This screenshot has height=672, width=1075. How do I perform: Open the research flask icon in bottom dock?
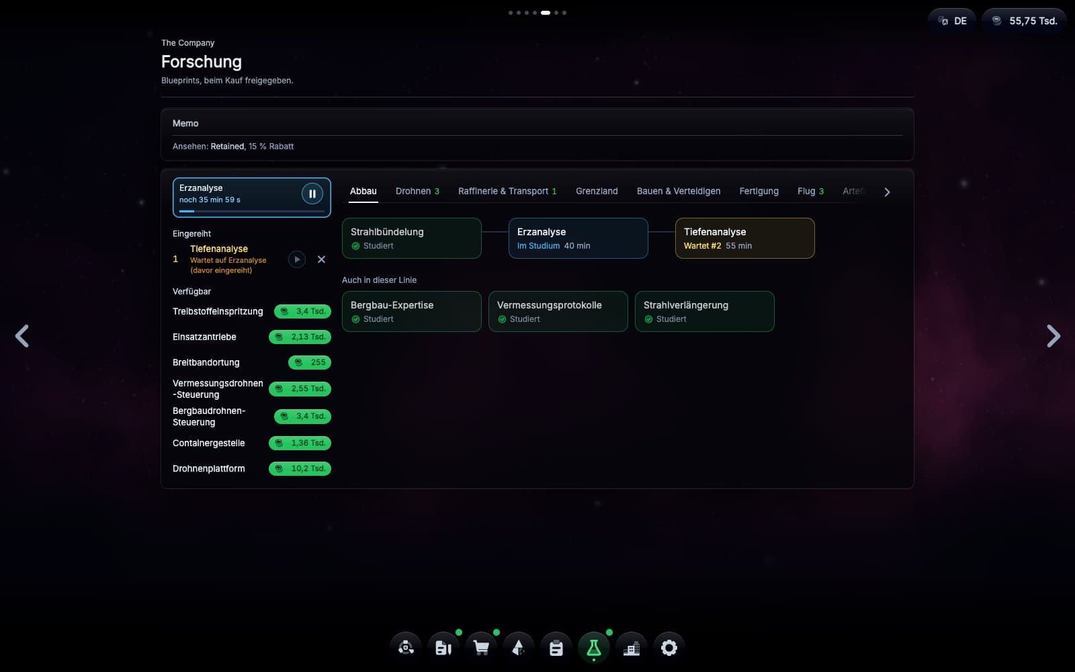594,648
